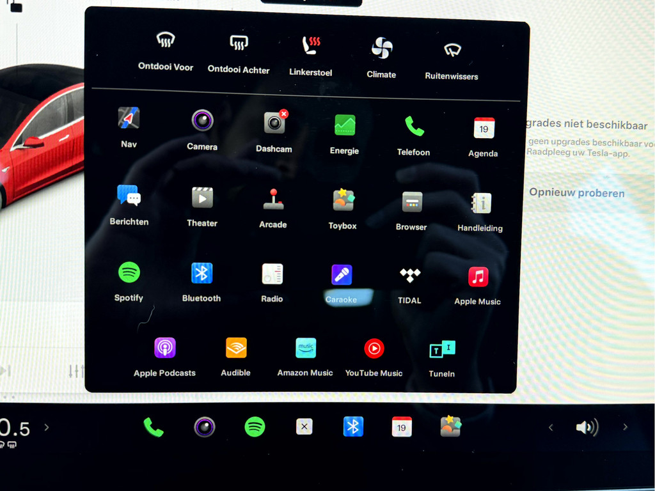Click the Opnieuw proberen link
The image size is (655, 491).
pos(577,192)
